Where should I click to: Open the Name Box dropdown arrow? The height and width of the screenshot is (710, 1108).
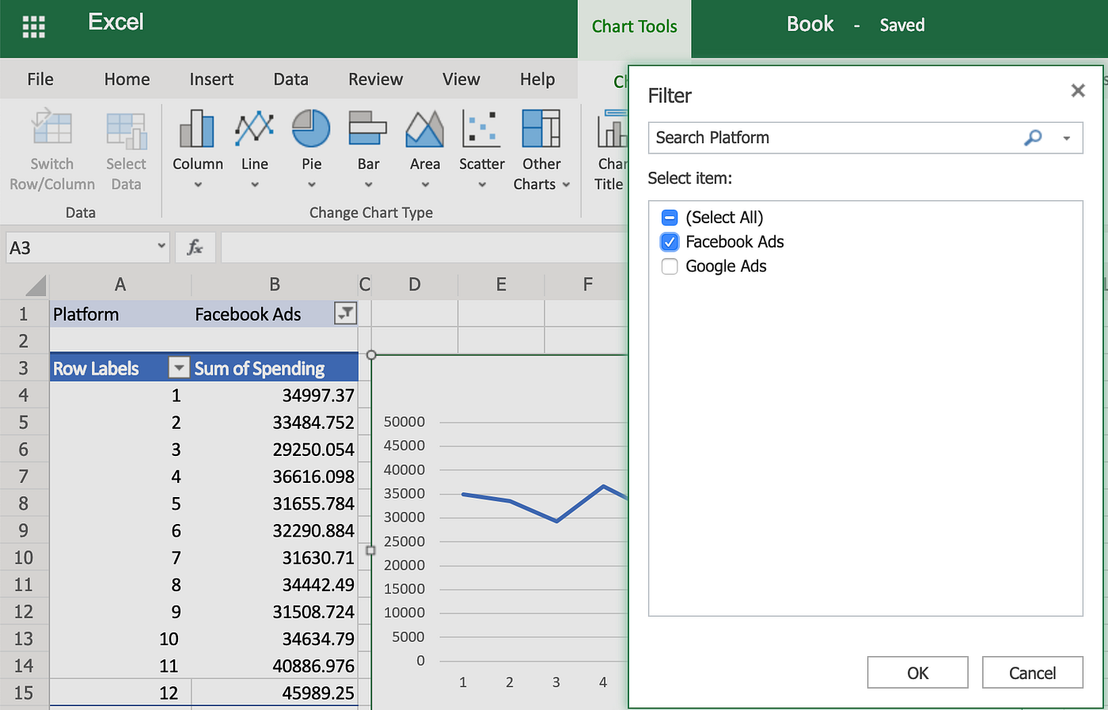pyautogui.click(x=161, y=246)
